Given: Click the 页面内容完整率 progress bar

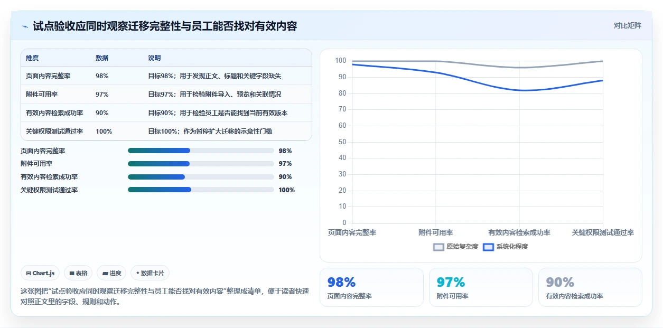Looking at the screenshot, I should 201,151.
